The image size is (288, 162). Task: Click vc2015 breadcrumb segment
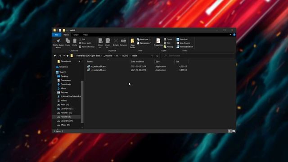(x=125, y=56)
